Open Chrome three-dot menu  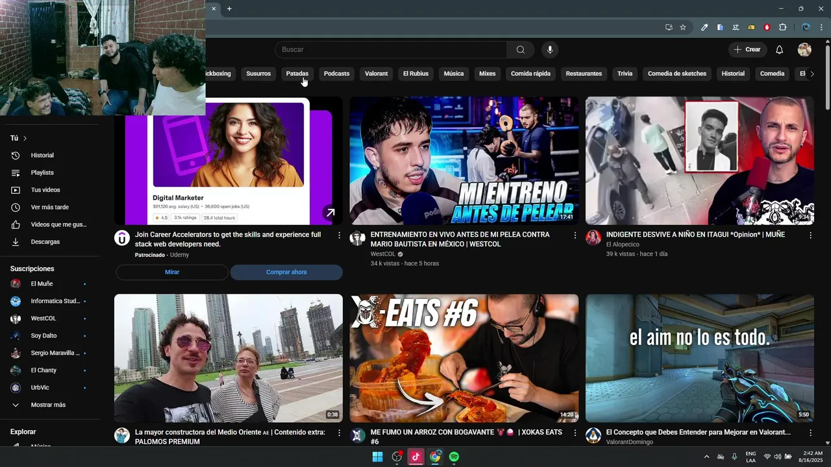[x=822, y=27]
